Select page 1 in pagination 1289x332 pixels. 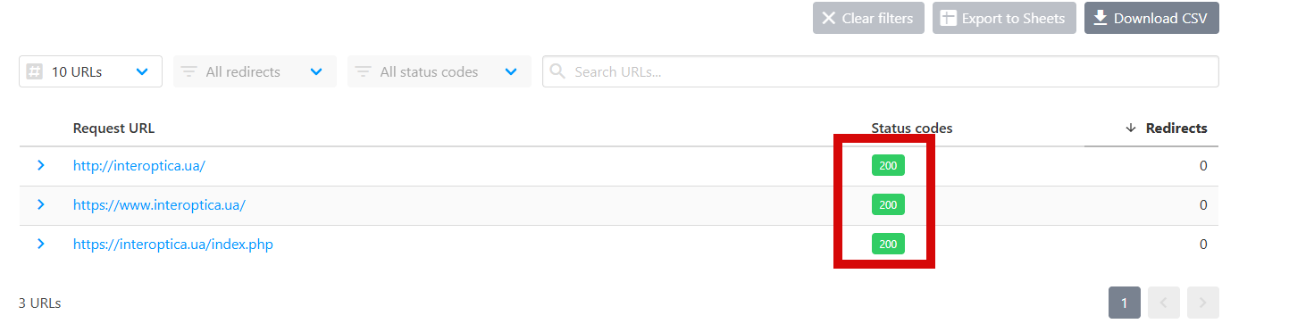[1124, 303]
